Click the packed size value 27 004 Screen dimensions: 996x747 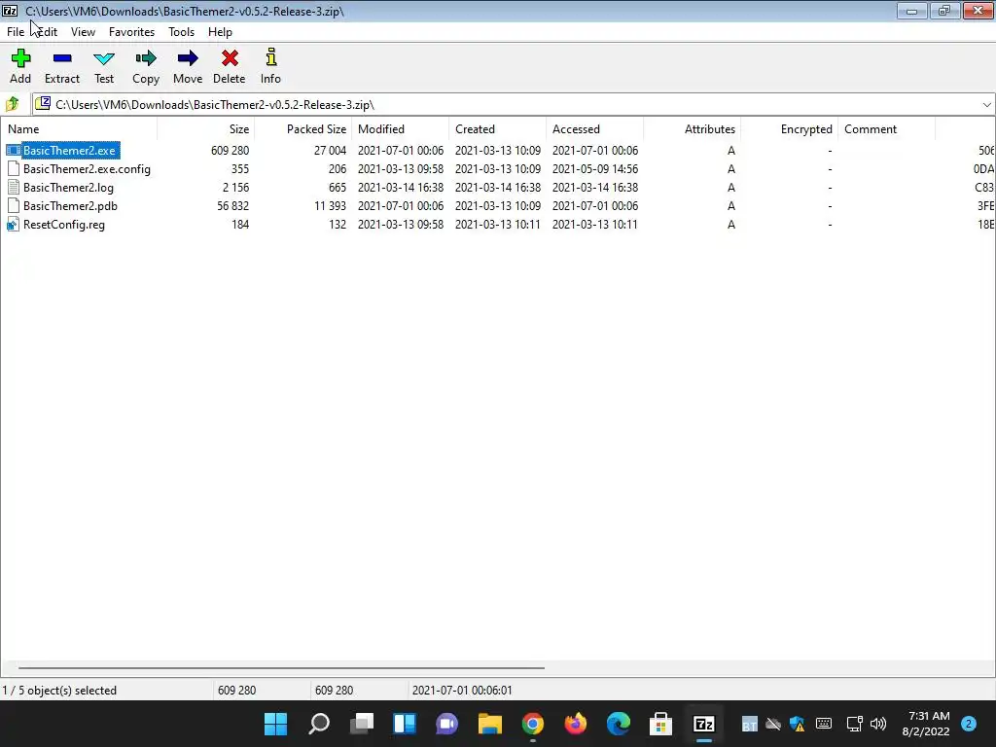pos(330,151)
